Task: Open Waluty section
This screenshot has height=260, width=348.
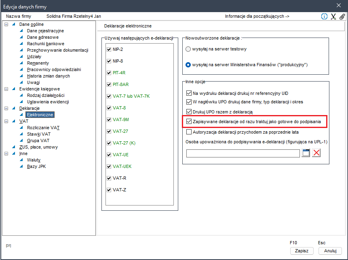Action: click(x=34, y=160)
